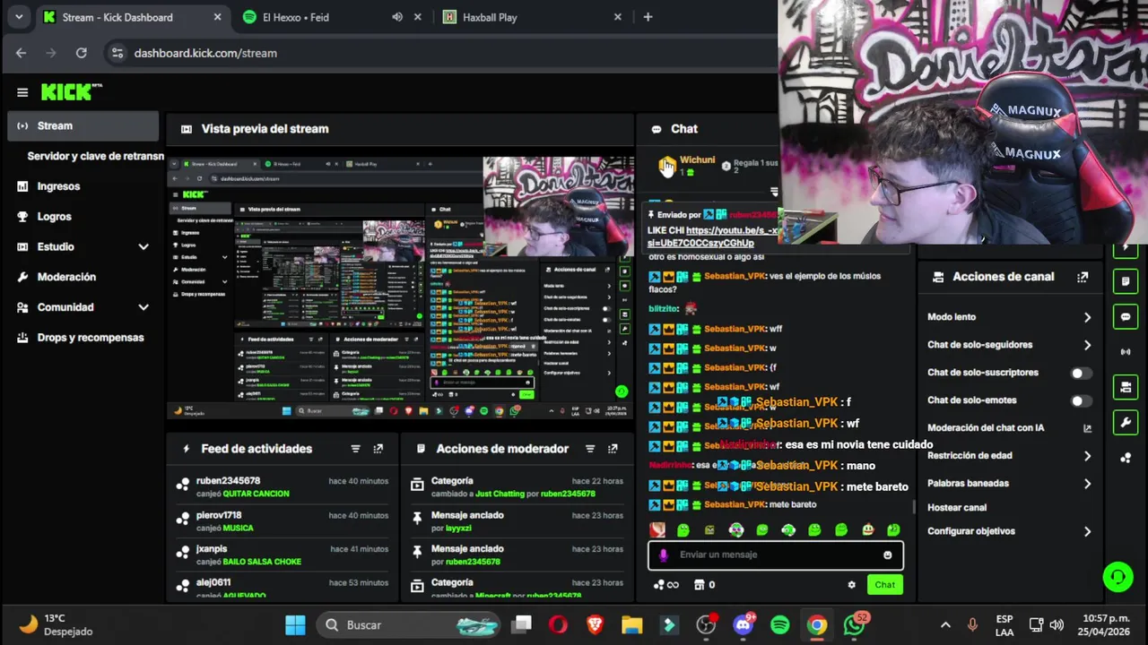Image resolution: width=1148 pixels, height=645 pixels.
Task: Open the Kick hamburger menu
Action: coord(22,92)
